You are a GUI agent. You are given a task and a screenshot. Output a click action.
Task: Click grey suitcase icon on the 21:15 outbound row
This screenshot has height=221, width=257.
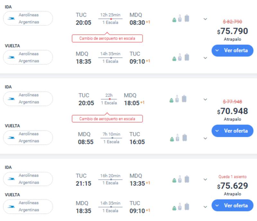point(187,179)
